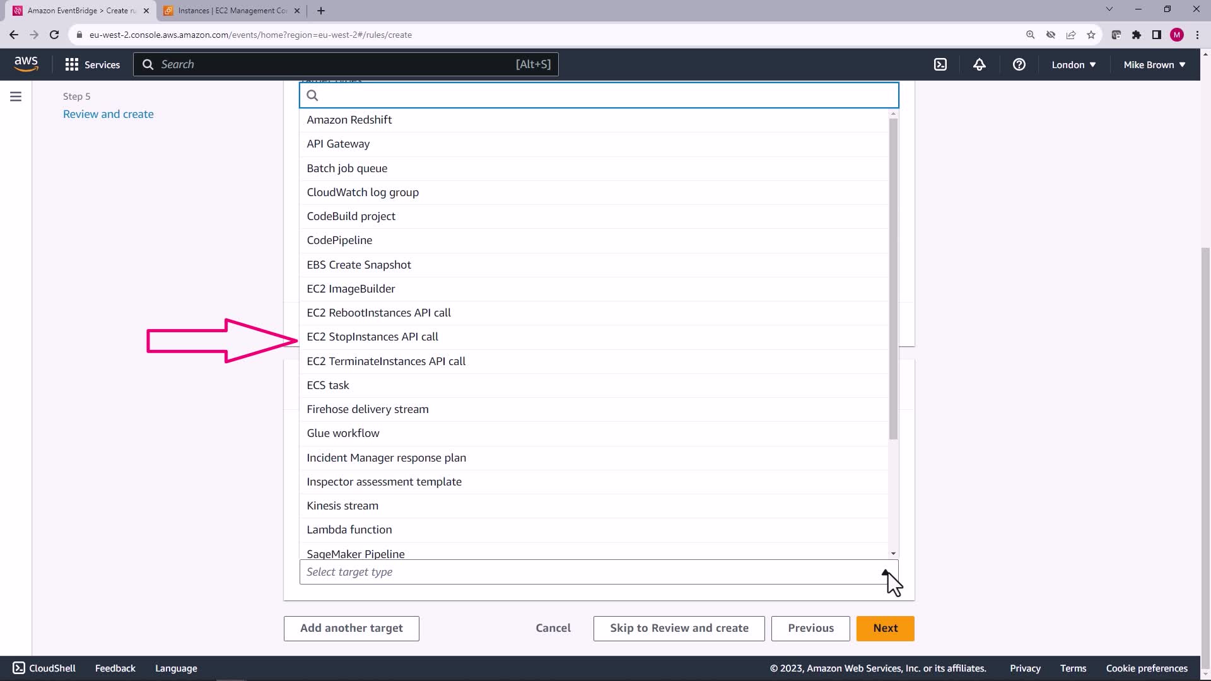The image size is (1211, 681).
Task: Expand the side navigation hamburger menu
Action: click(16, 96)
